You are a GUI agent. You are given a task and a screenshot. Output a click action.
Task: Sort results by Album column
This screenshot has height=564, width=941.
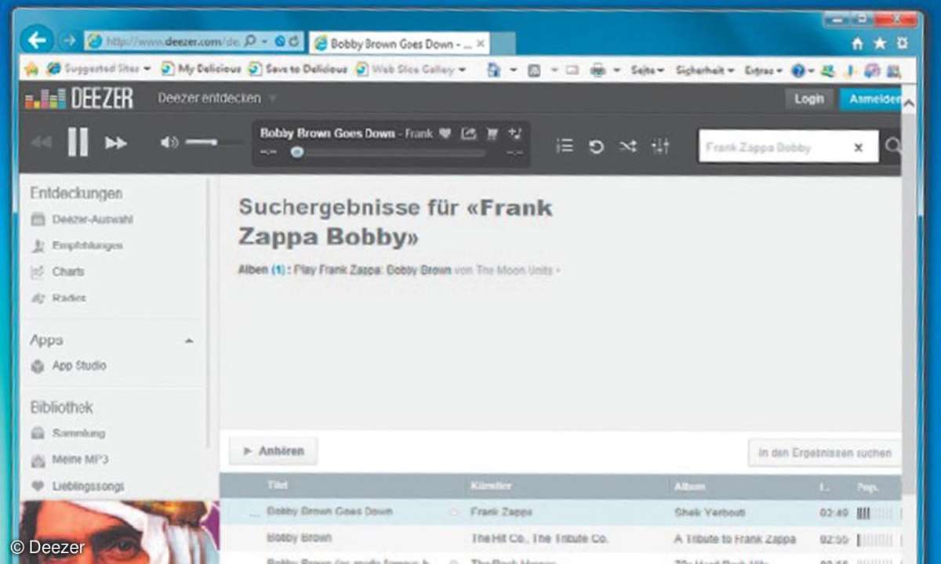click(x=689, y=486)
